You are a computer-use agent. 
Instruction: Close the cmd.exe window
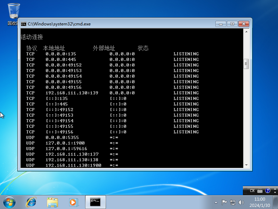[244, 24]
